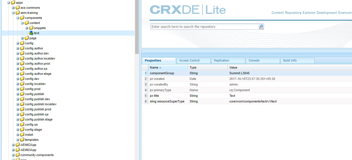Viewport: 352px width, 160px height.
Task: Collapse the apps tree node
Action: 9,3
